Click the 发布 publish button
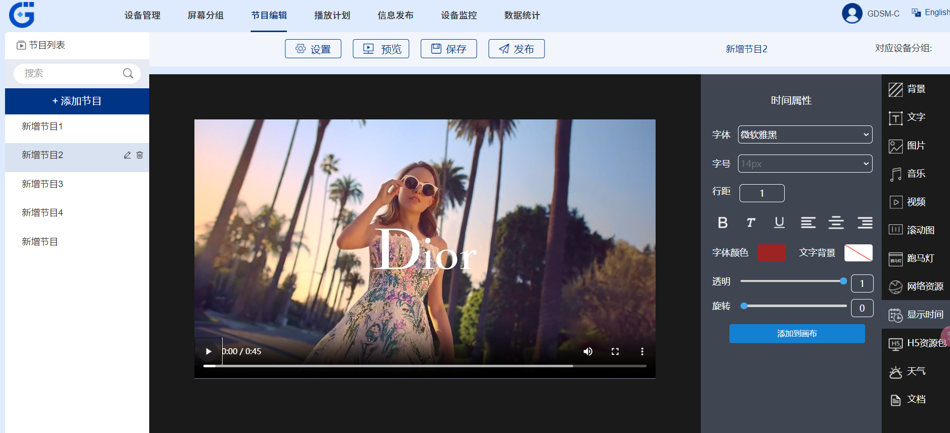Viewport: 950px width, 433px height. coord(516,49)
